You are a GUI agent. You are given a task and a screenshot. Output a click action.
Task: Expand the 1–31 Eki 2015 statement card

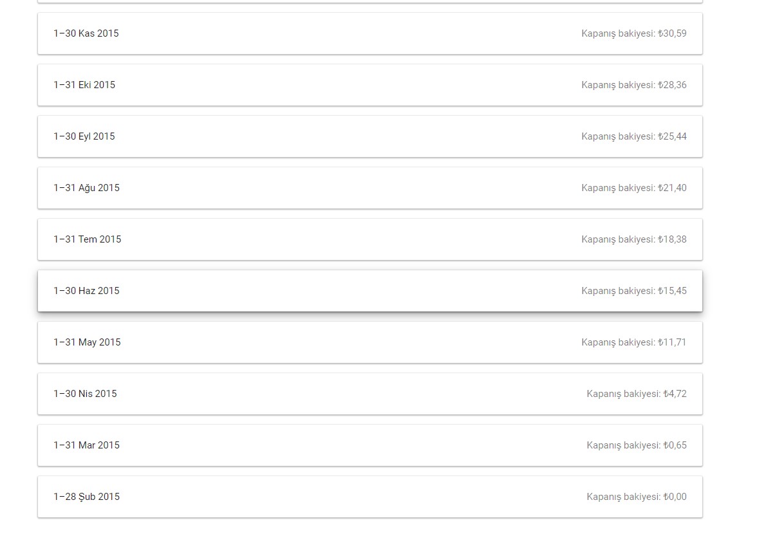370,85
